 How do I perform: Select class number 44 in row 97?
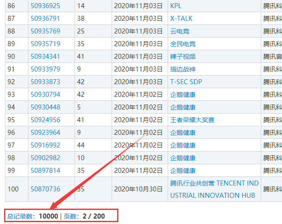pyautogui.click(x=81, y=145)
